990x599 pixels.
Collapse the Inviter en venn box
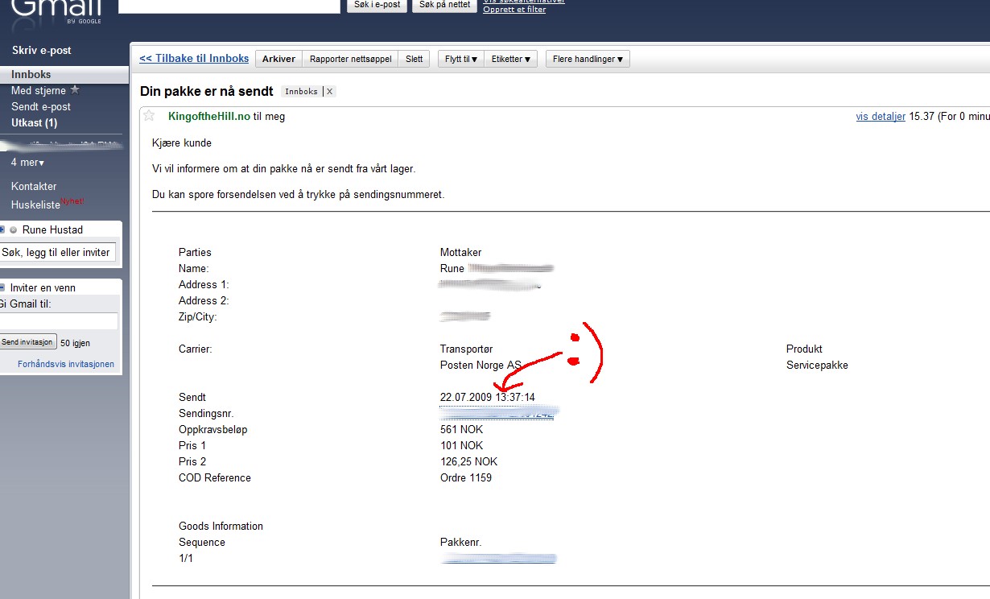tap(2, 287)
